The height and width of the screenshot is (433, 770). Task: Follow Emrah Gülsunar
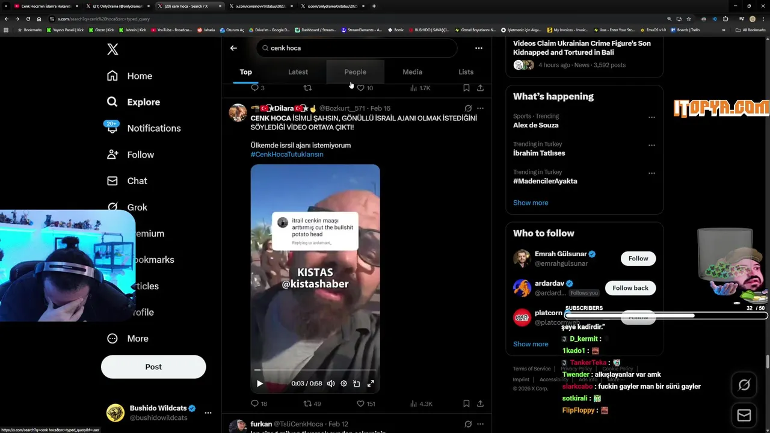[x=638, y=259]
